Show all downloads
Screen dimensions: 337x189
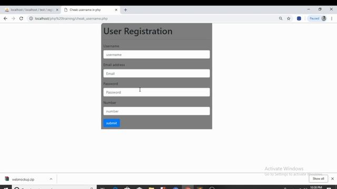coord(318,178)
